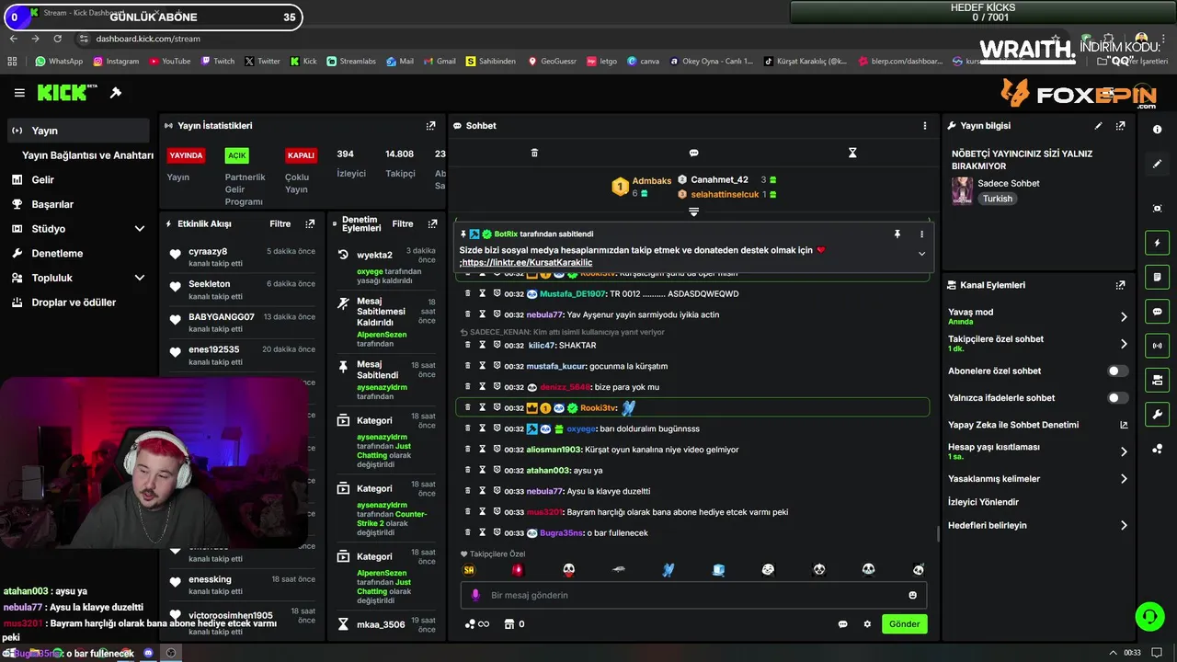Open Yasaklanmış kelimeler arrow

tap(1123, 479)
